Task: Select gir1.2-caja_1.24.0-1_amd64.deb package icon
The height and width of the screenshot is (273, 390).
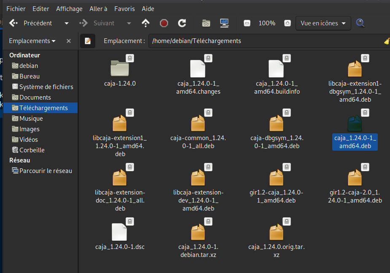Action: point(276,178)
